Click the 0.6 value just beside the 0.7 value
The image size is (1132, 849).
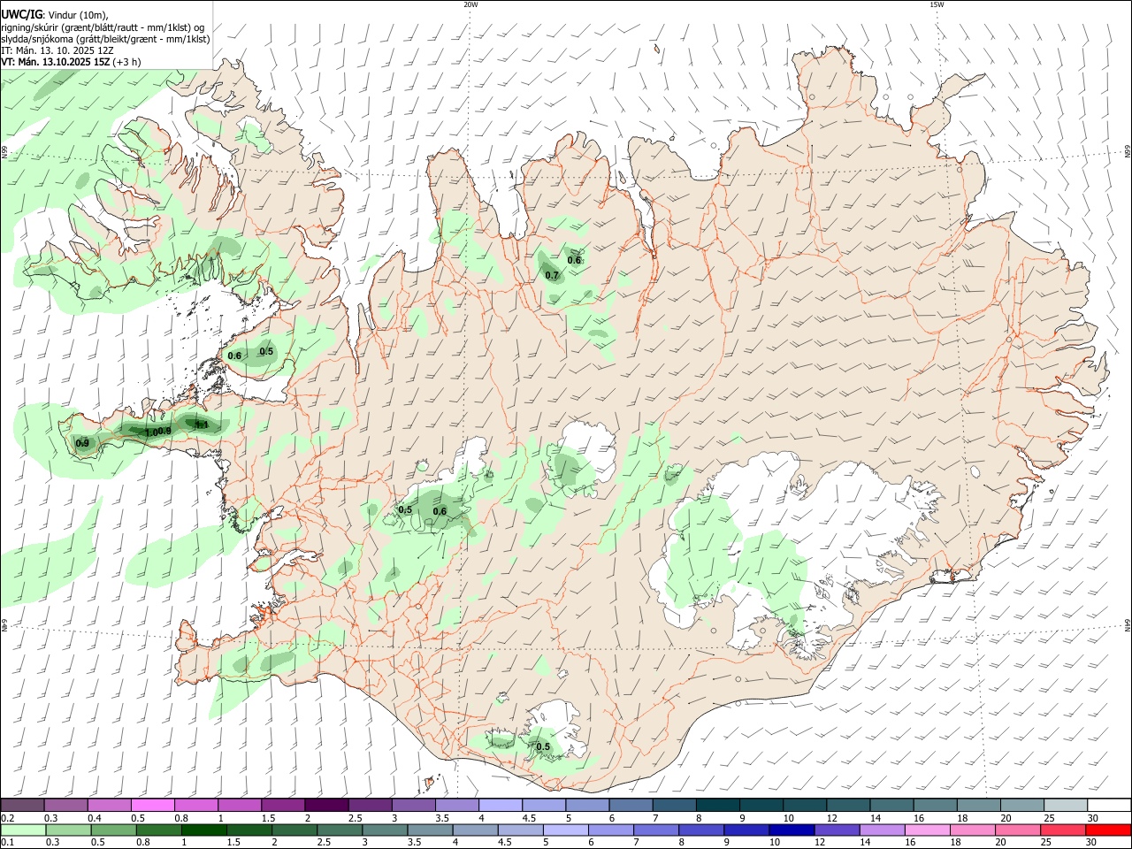click(x=575, y=260)
